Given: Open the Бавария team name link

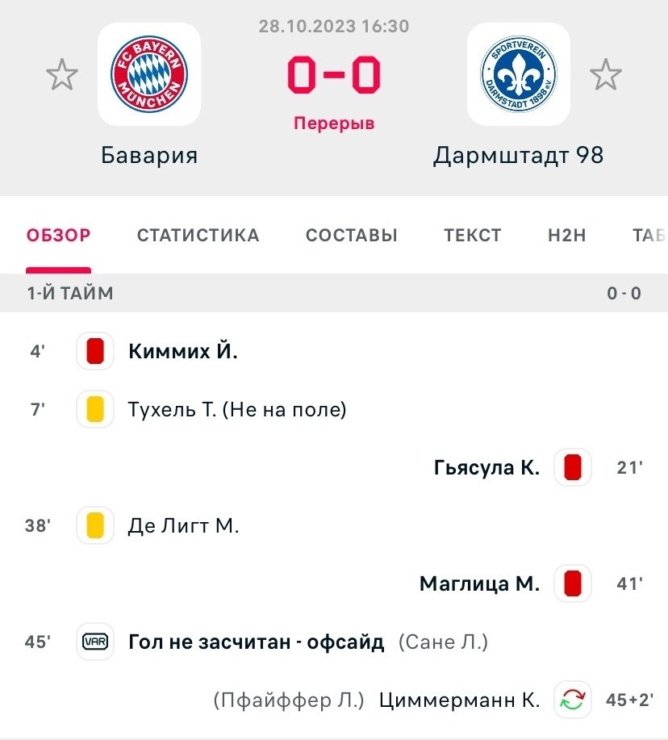Looking at the screenshot, I should (x=149, y=155).
